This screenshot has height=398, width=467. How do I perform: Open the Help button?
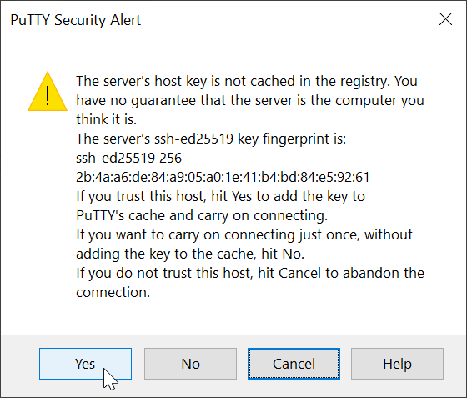click(x=397, y=364)
